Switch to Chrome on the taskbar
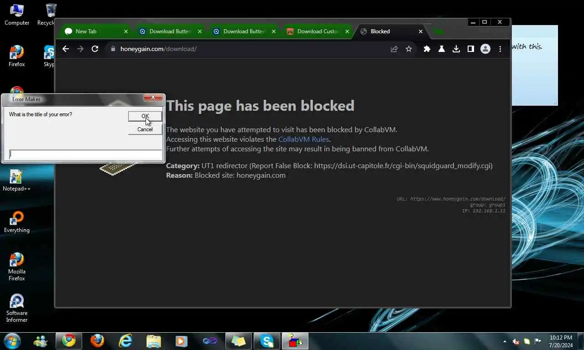This screenshot has height=350, width=584. 69,341
